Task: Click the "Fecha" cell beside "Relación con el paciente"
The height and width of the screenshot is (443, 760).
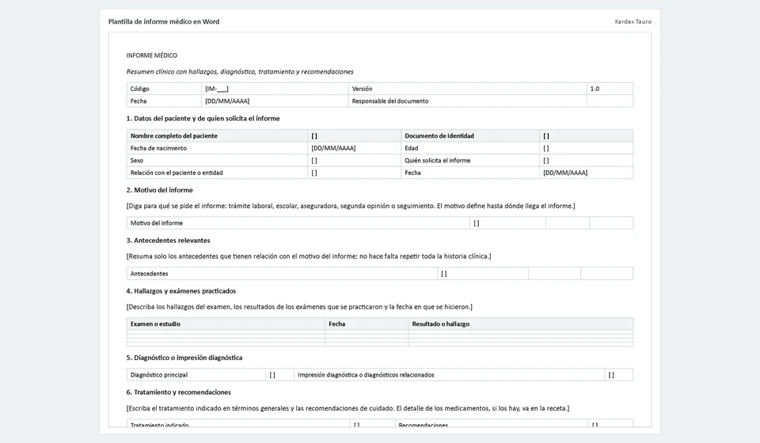Action: pyautogui.click(x=470, y=172)
